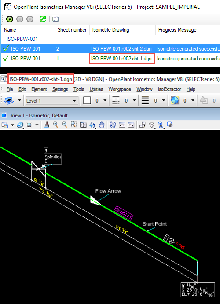Viewport: 220px width, 304px height.
Task: Go to the previous view
Action: (x=122, y=125)
